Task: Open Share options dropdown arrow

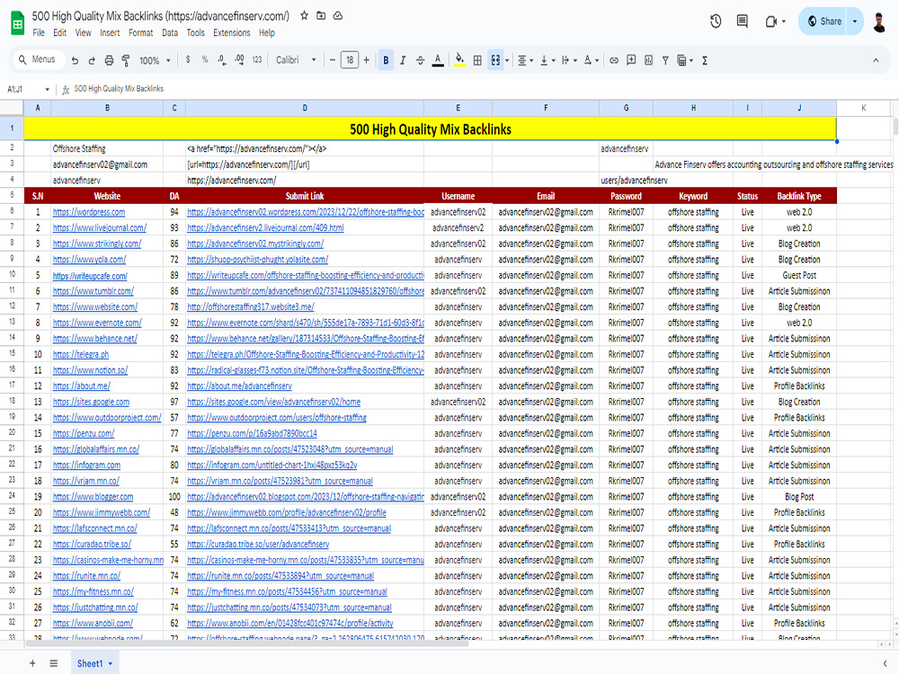Action: (x=855, y=22)
